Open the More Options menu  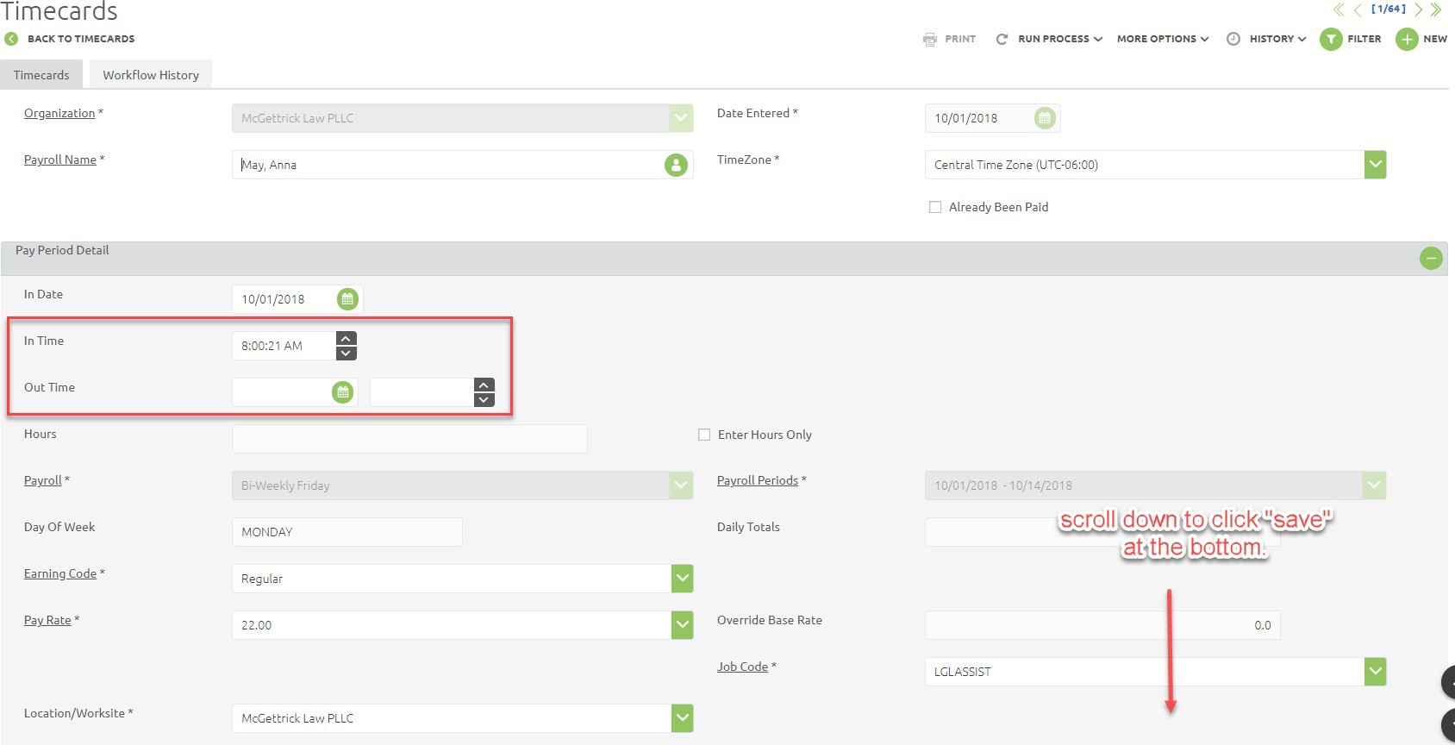tap(1162, 39)
